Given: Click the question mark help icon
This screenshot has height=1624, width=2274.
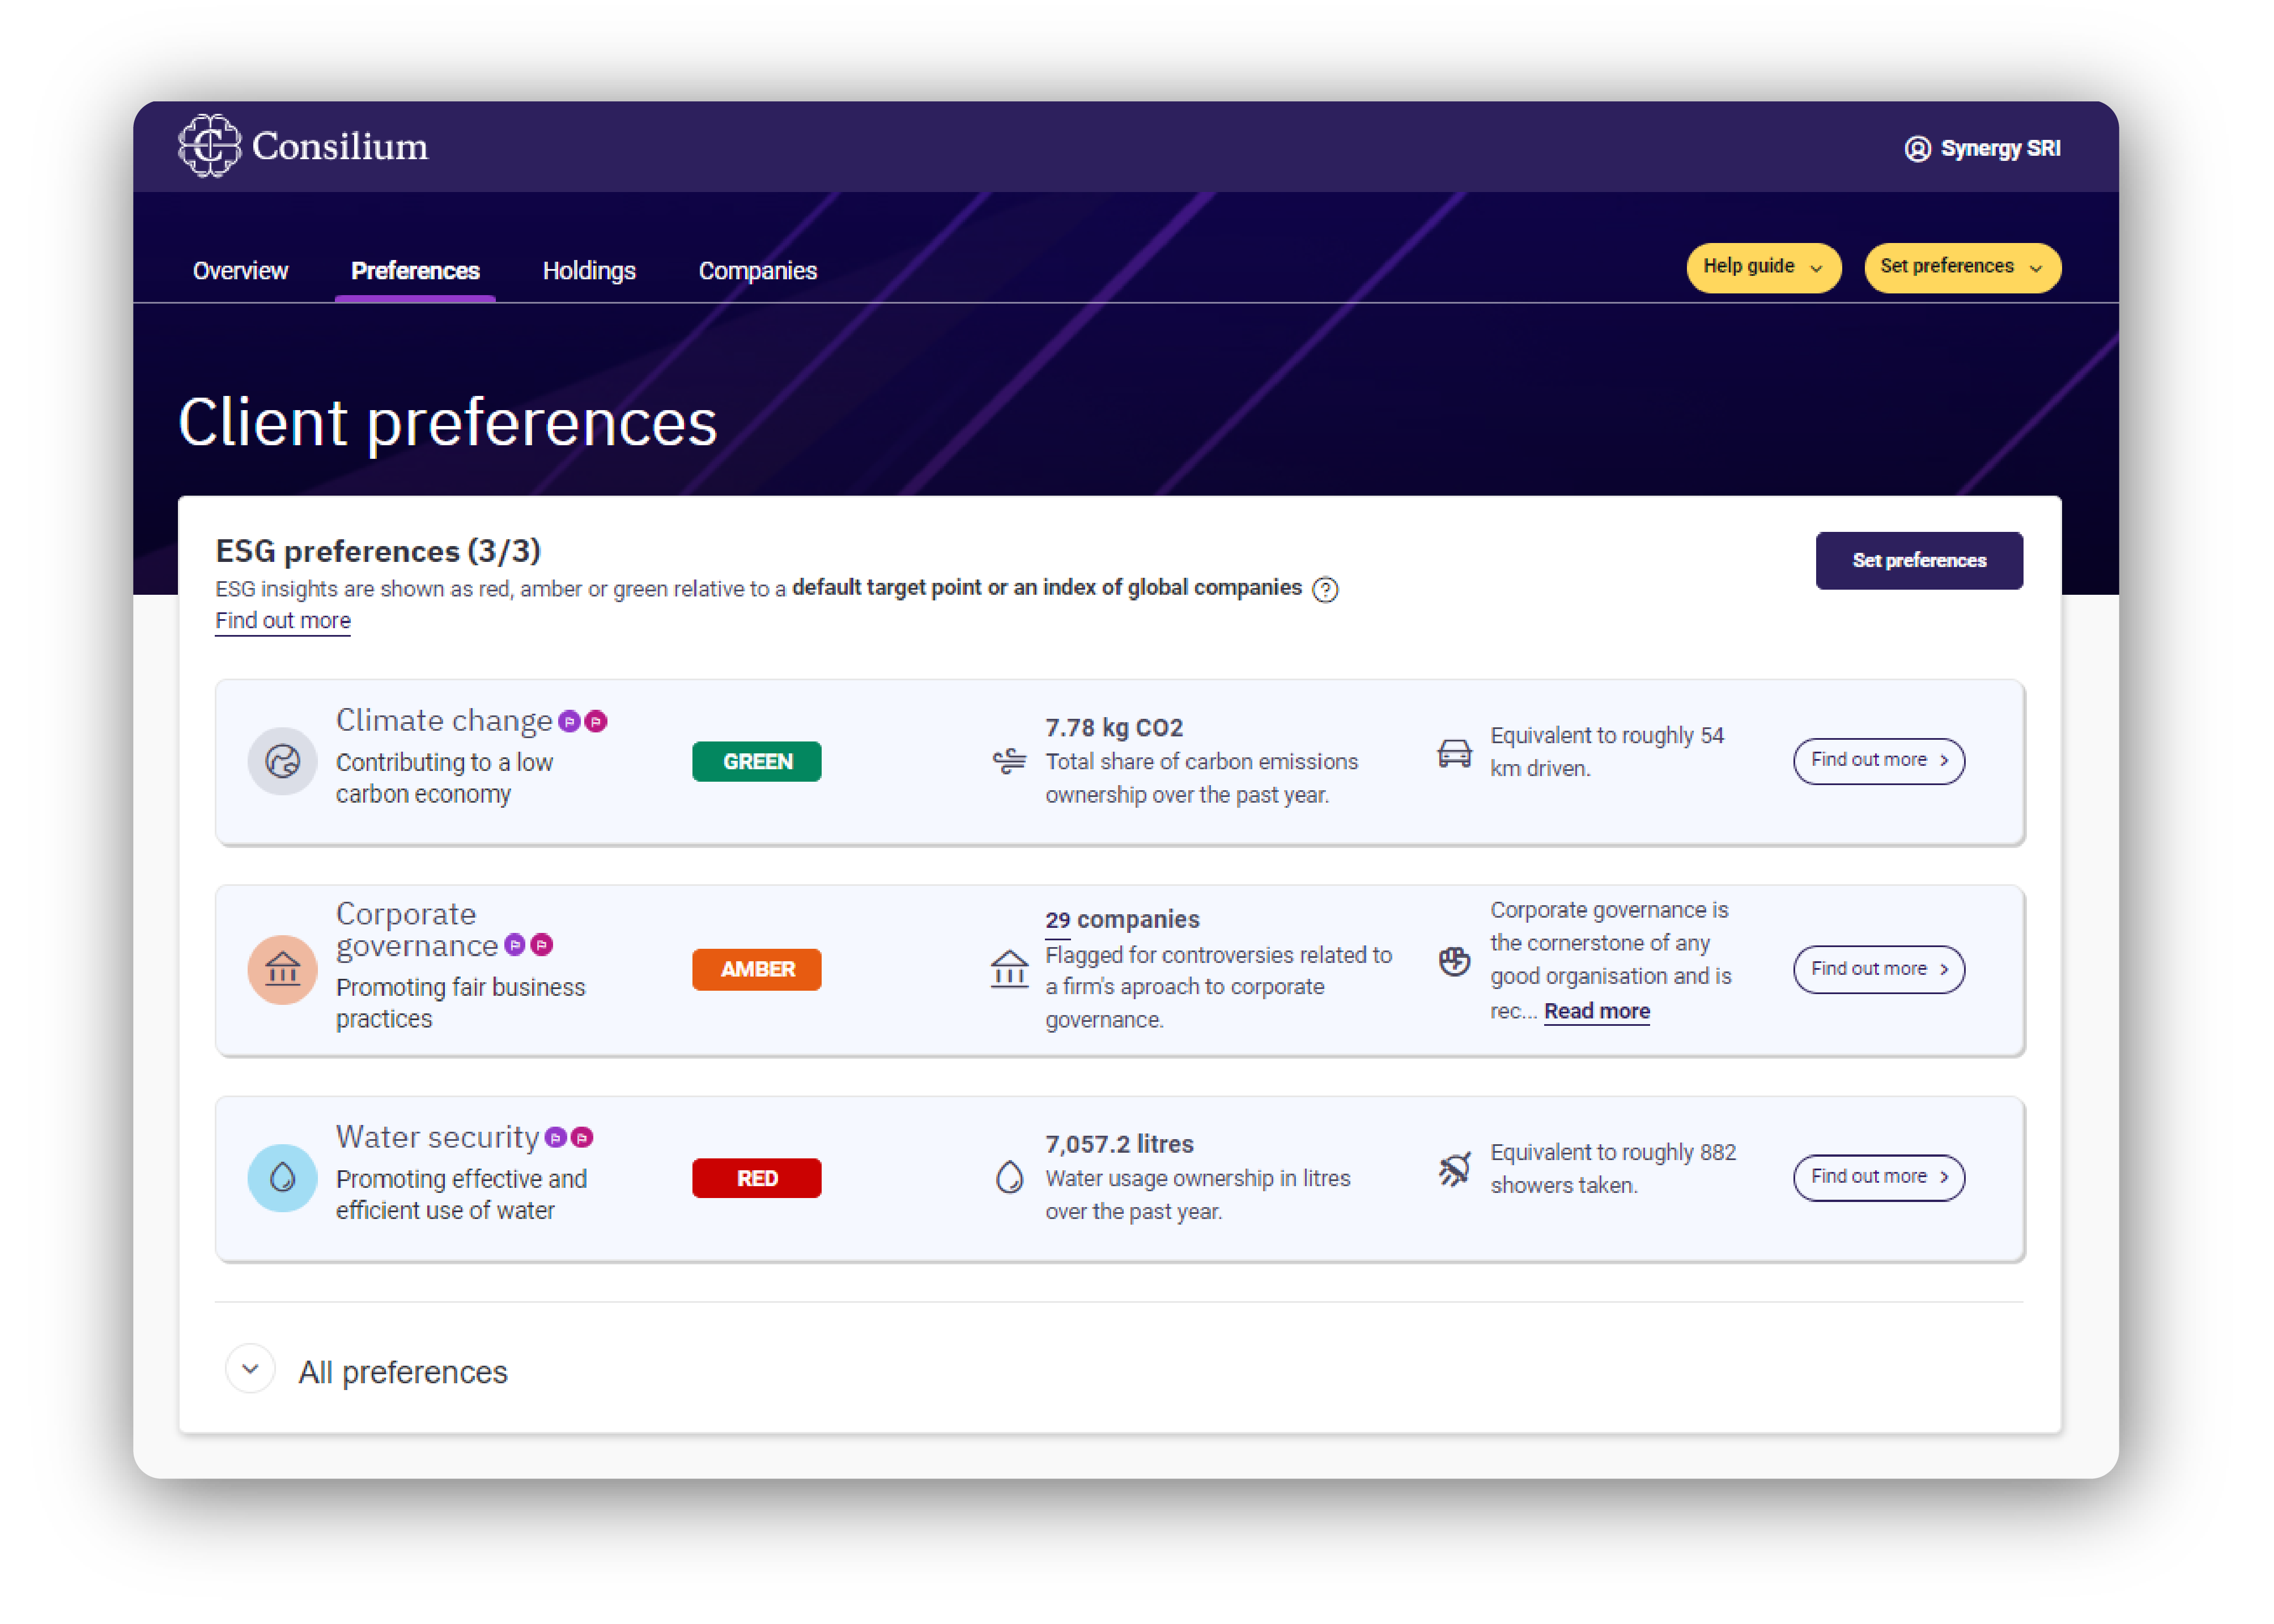Looking at the screenshot, I should (1325, 590).
